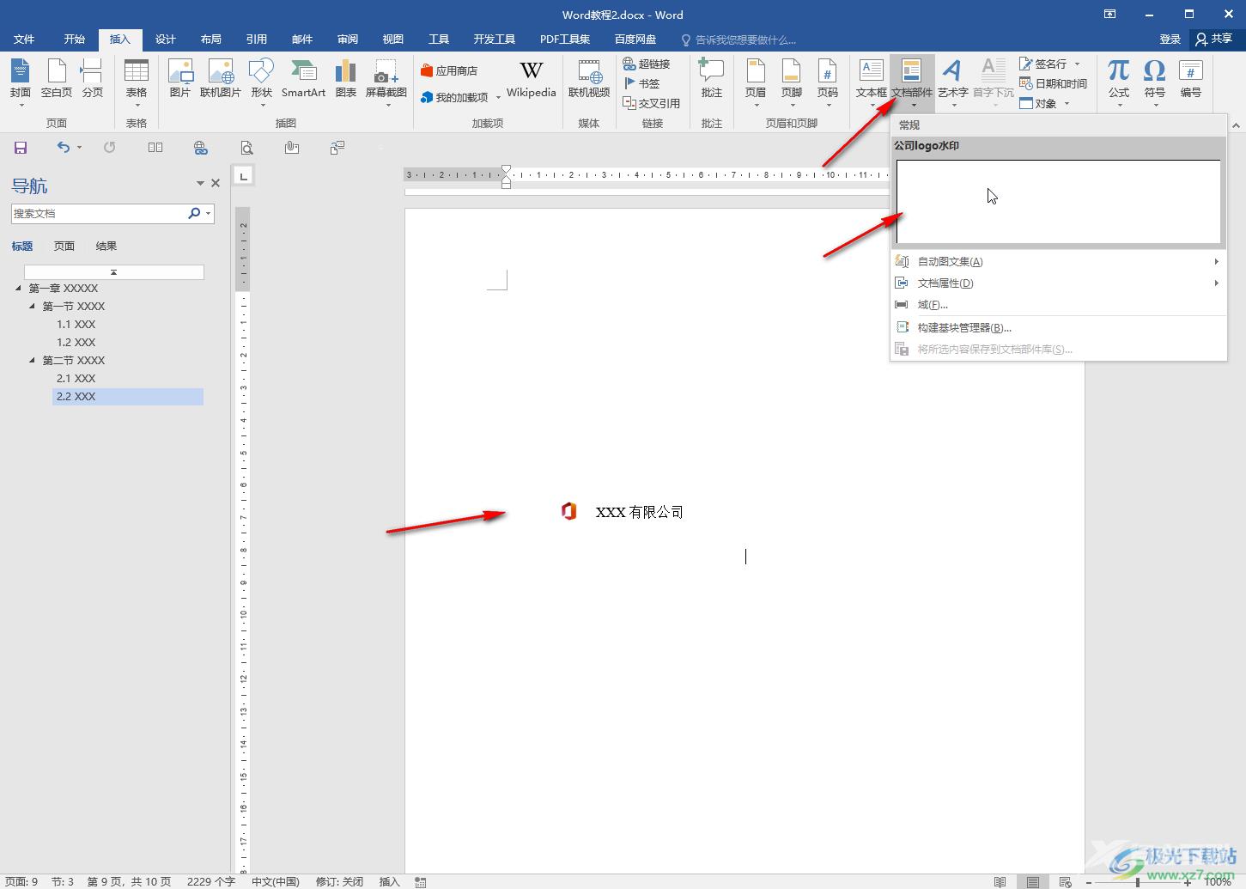Insert a Hyperlink (超链接)
This screenshot has width=1246, height=889.
tap(647, 64)
